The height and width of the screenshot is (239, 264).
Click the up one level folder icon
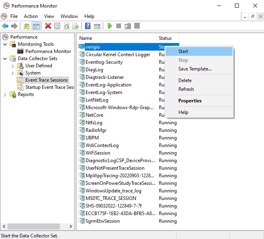coord(27,26)
